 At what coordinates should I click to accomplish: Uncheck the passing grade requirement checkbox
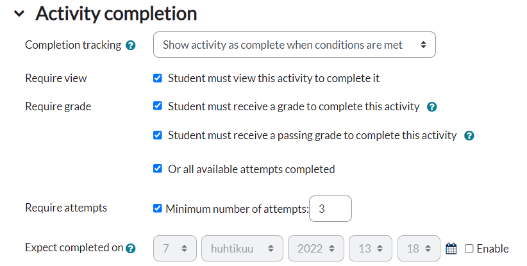coord(158,135)
